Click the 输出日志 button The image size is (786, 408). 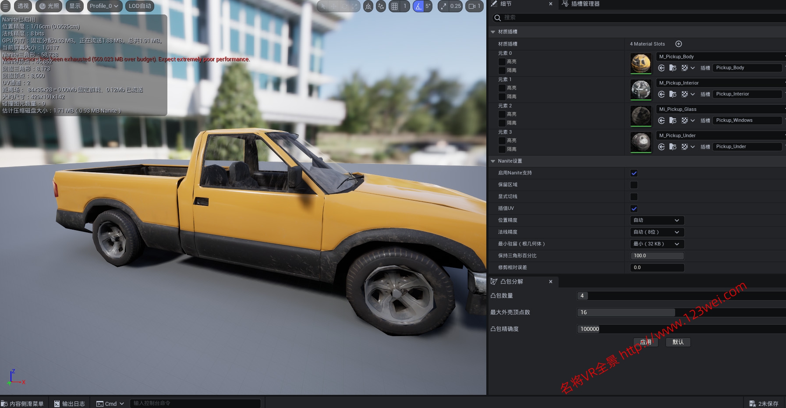pos(69,404)
